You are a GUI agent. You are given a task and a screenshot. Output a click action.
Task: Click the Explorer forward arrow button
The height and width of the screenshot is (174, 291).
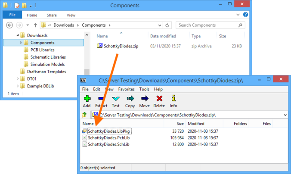point(19,25)
